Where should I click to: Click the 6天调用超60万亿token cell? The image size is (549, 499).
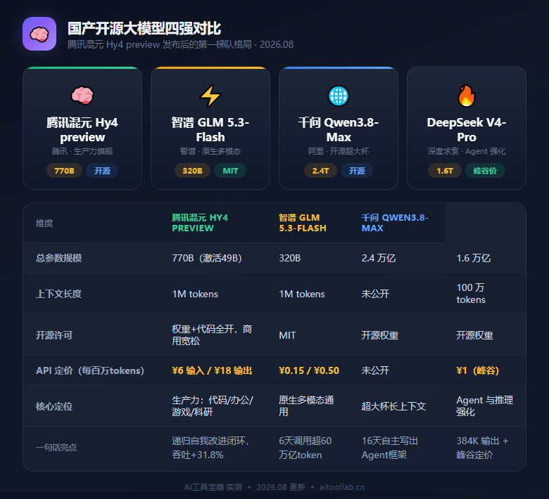click(x=305, y=448)
